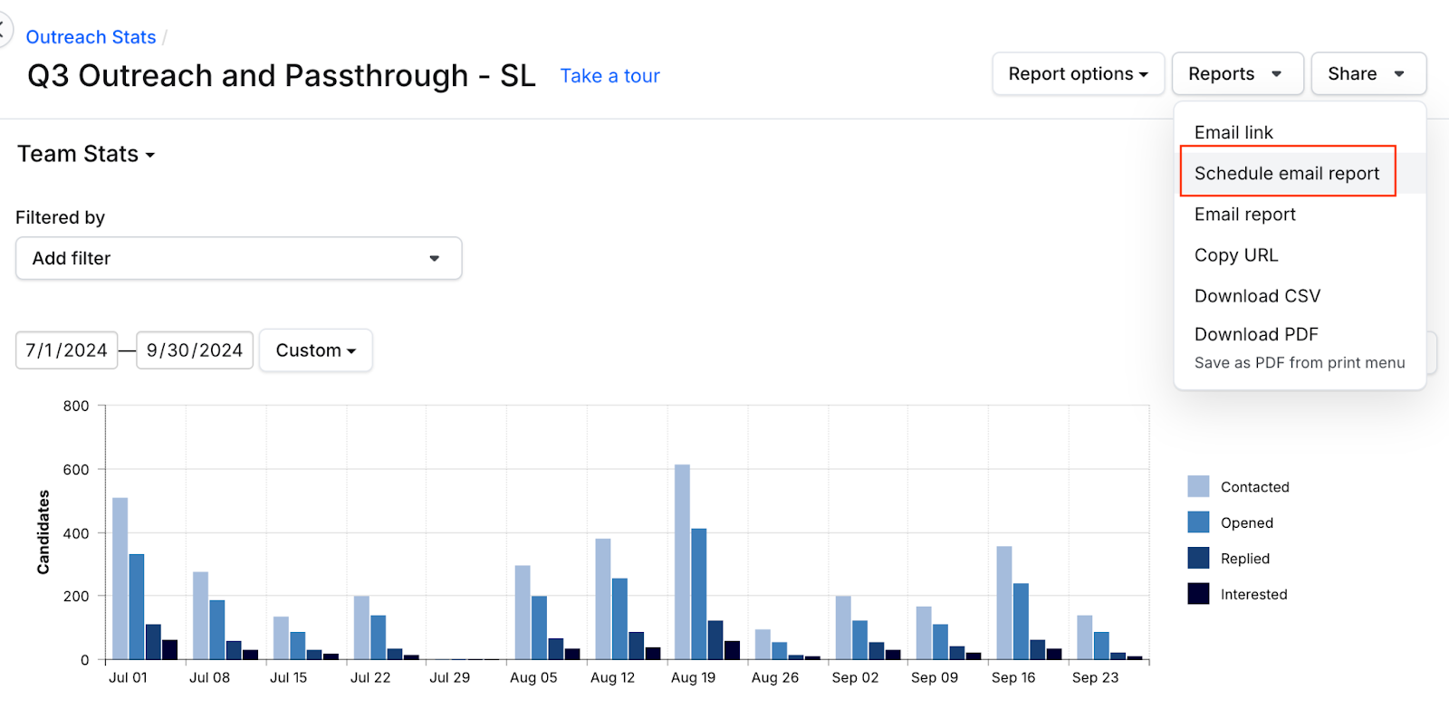This screenshot has width=1449, height=709.
Task: Collapse the Reports dropdown button
Action: pos(1236,74)
